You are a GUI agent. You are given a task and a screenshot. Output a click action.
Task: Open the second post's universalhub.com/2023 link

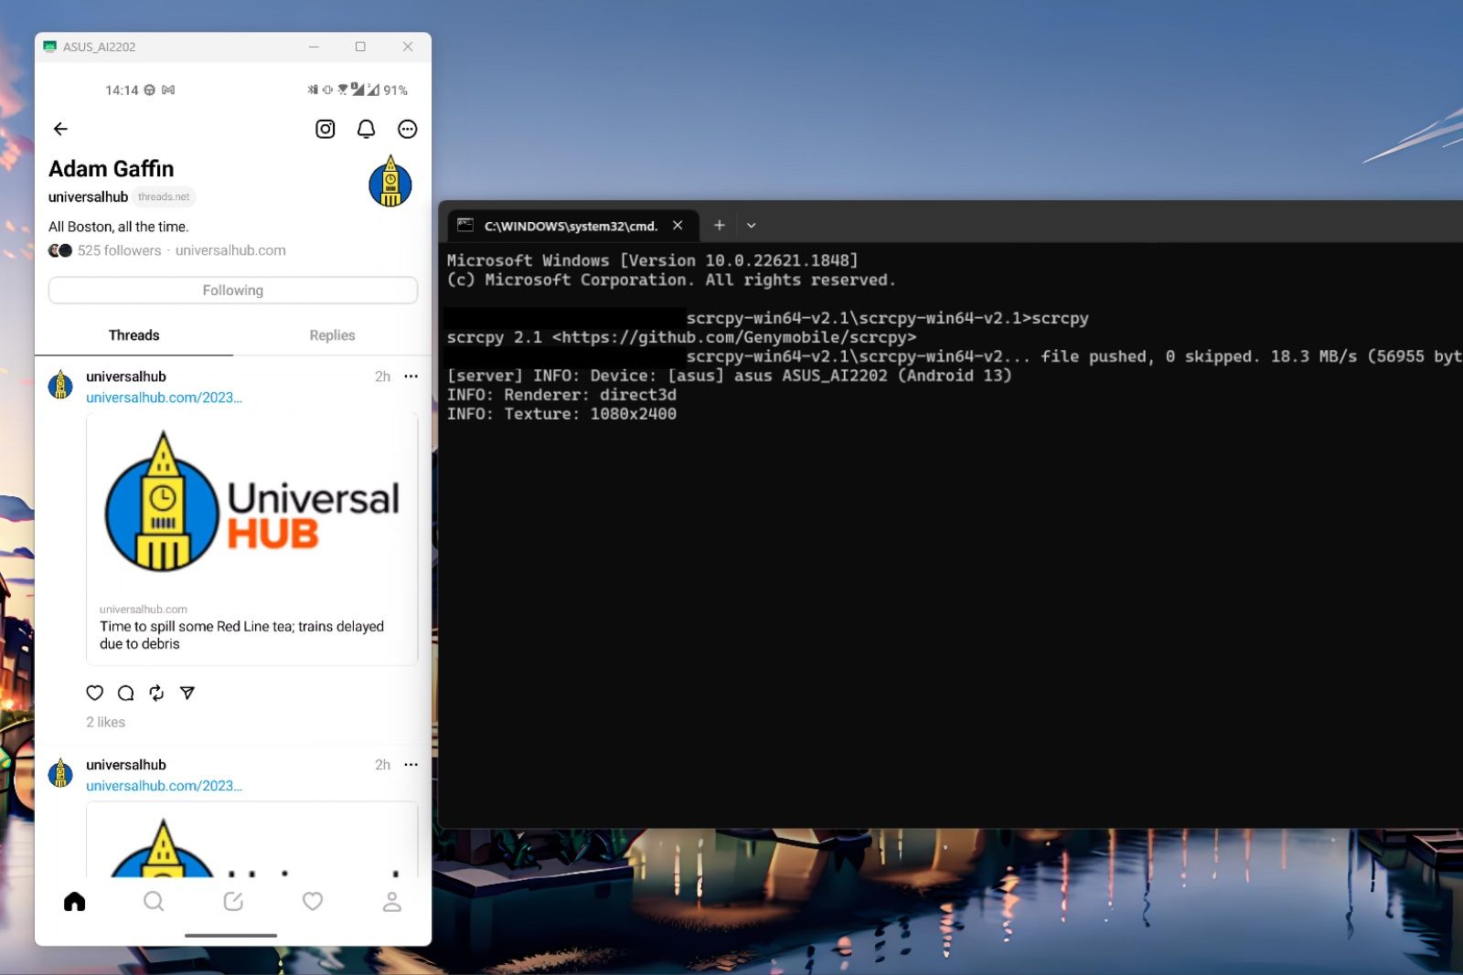[164, 786]
